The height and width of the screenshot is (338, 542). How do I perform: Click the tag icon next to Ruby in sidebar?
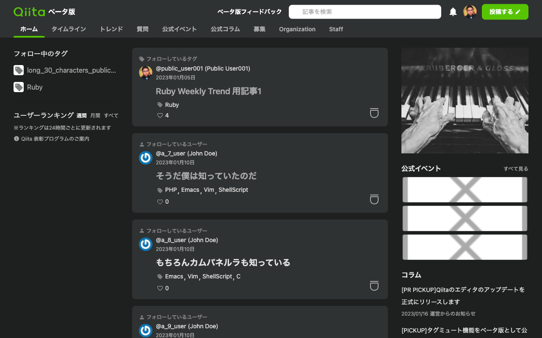[18, 87]
